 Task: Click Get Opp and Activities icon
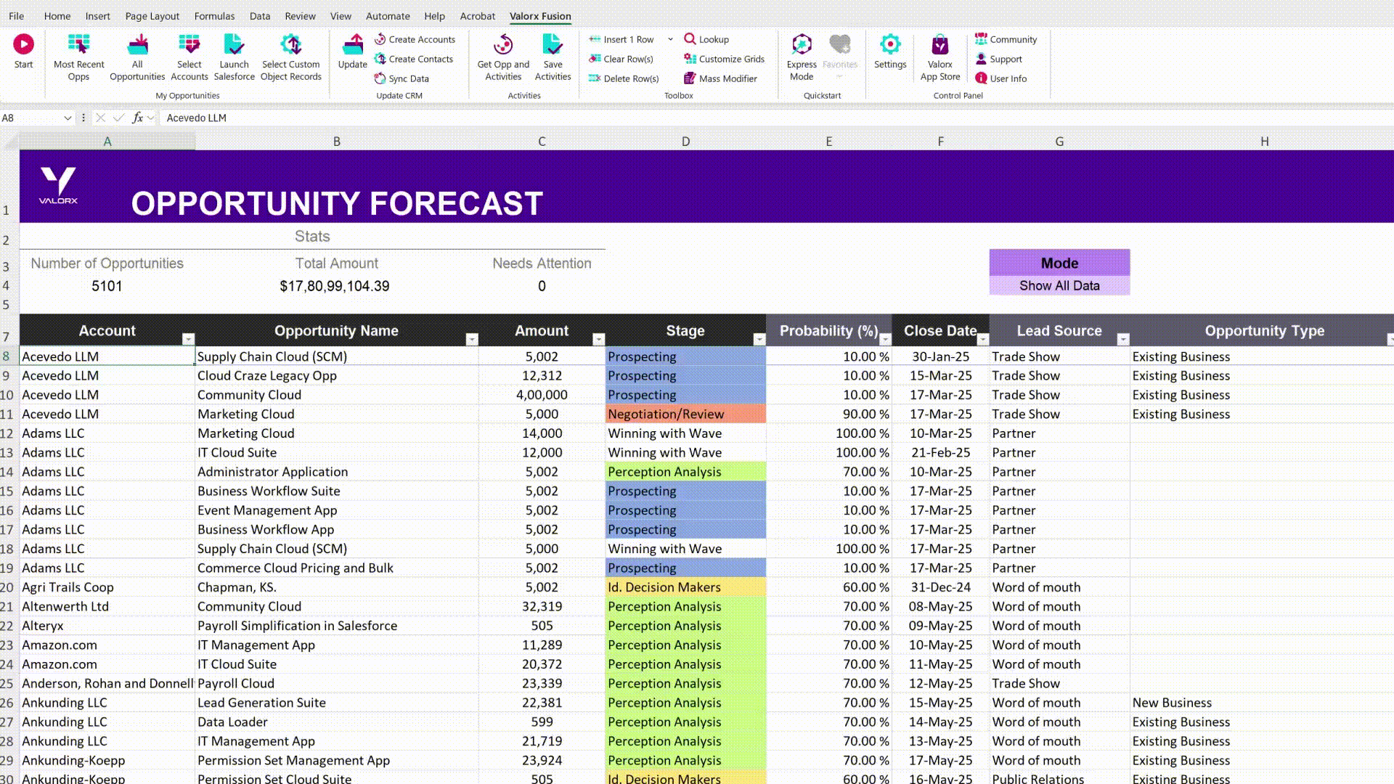(503, 45)
